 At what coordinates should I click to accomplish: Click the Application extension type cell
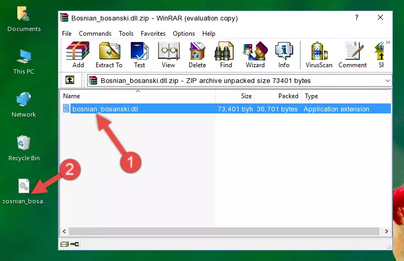point(336,109)
